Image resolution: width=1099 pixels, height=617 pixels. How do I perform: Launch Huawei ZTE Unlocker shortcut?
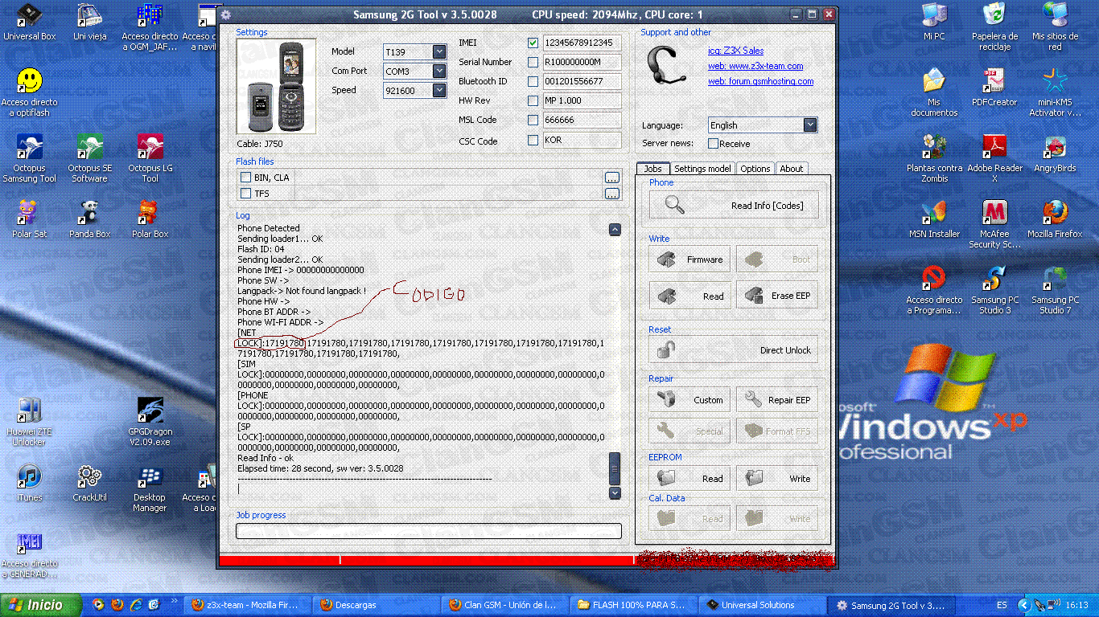(x=30, y=422)
